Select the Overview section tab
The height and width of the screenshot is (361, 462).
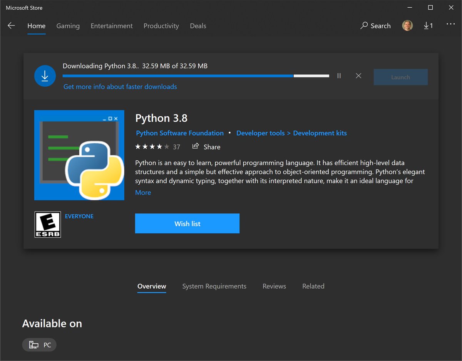tap(152, 286)
